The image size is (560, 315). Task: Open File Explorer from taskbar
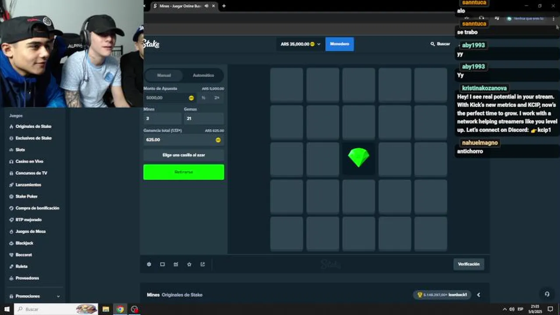(x=106, y=309)
